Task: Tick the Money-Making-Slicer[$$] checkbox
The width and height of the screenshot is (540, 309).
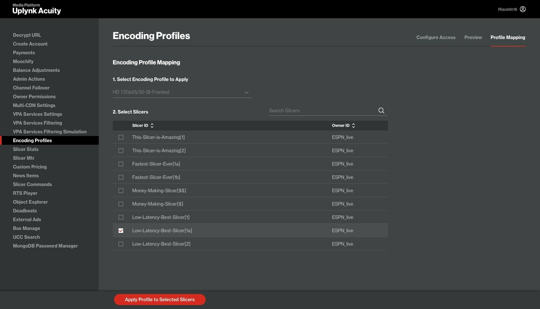Action: coord(121,191)
